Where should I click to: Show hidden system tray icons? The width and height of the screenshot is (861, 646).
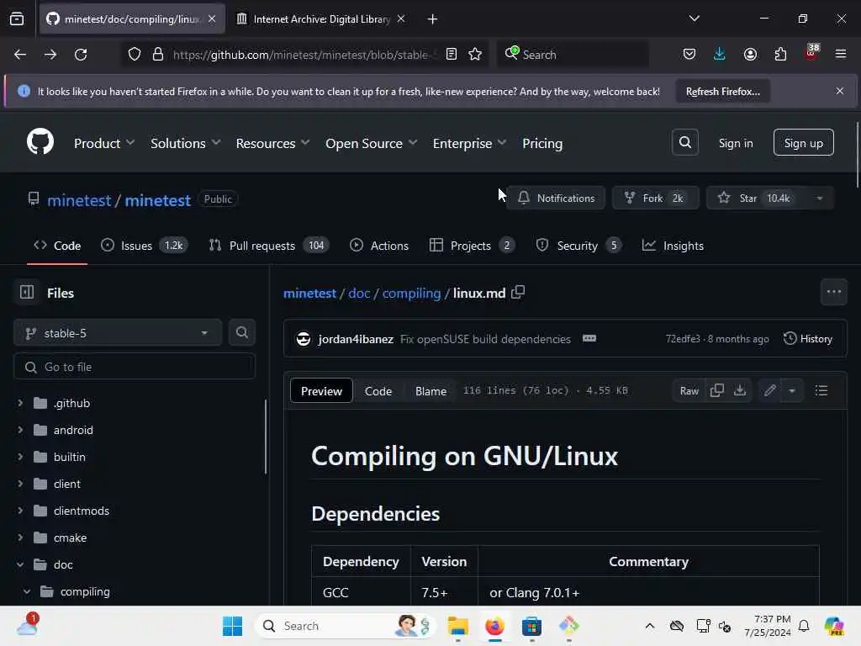[650, 626]
